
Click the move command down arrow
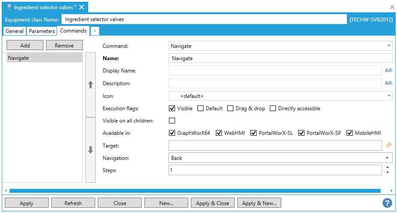pyautogui.click(x=91, y=150)
